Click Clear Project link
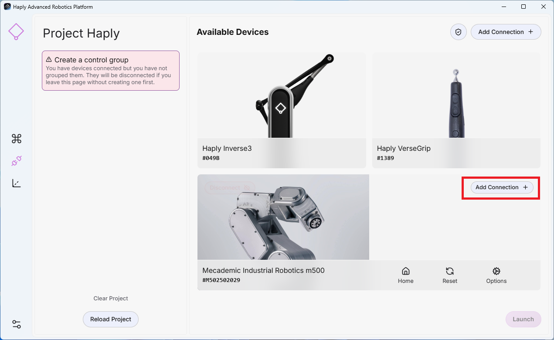 tap(111, 299)
